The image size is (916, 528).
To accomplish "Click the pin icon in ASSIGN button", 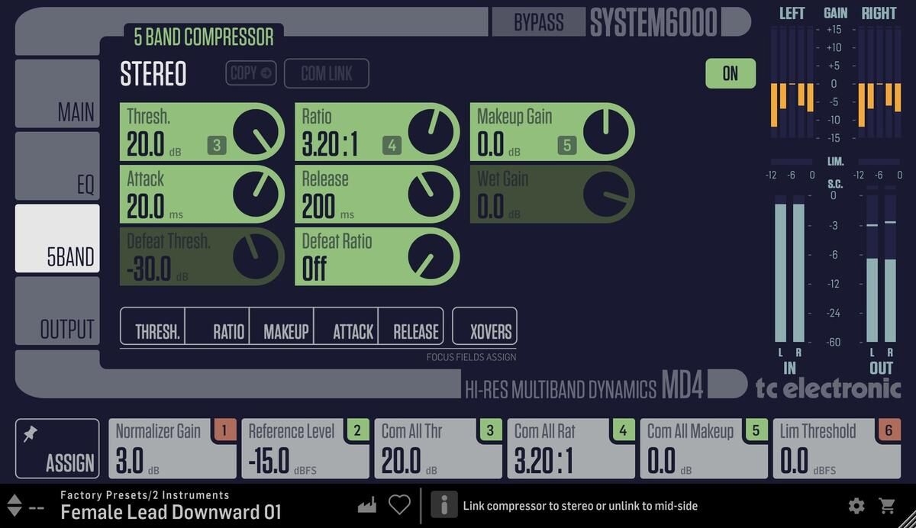I will click(x=30, y=435).
